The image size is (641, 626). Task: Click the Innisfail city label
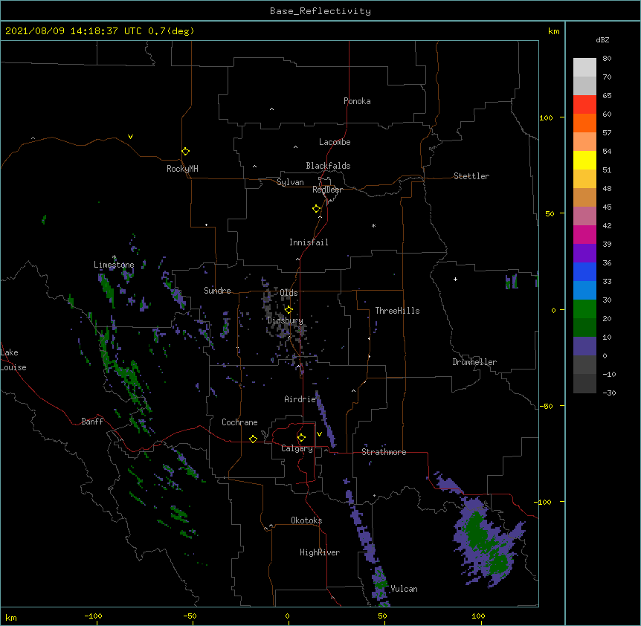coord(309,242)
